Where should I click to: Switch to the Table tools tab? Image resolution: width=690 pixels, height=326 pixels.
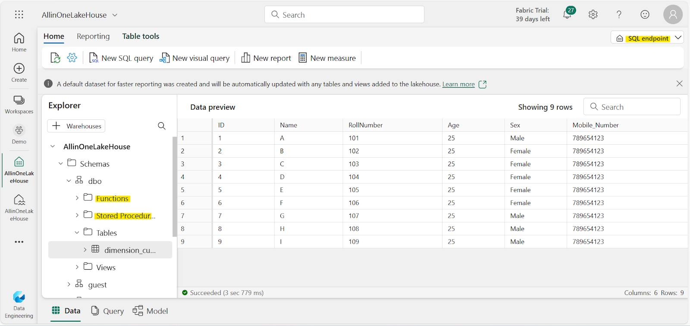[x=141, y=36]
